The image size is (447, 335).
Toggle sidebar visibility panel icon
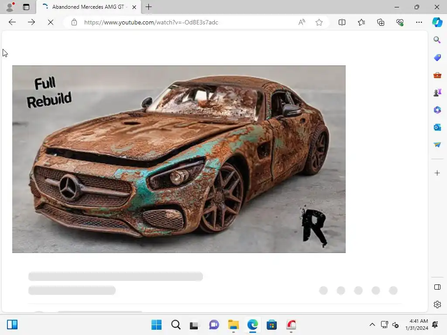tap(437, 287)
